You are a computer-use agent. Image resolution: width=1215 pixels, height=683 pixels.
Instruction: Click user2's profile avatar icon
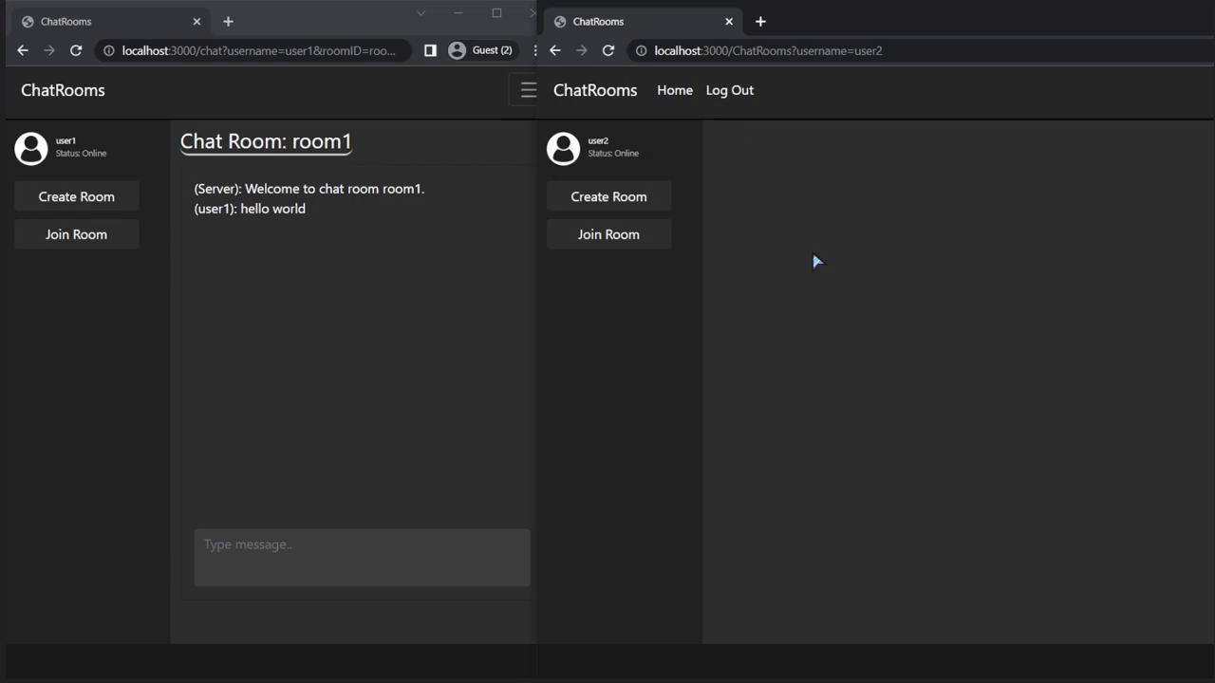tap(563, 148)
